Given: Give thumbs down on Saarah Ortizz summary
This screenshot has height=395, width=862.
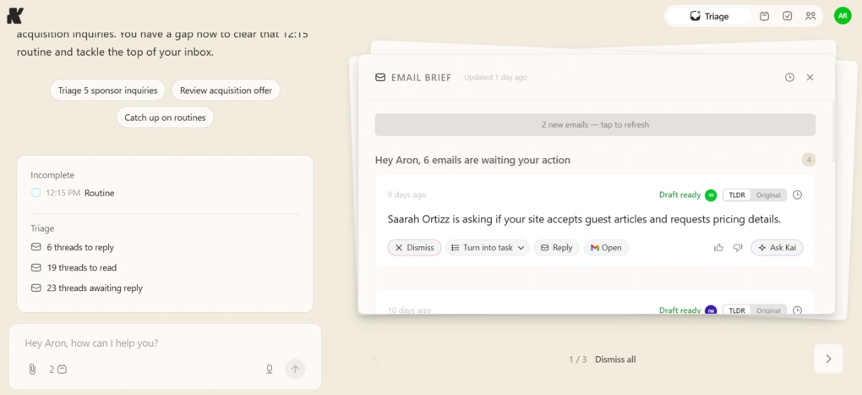Looking at the screenshot, I should 738,248.
